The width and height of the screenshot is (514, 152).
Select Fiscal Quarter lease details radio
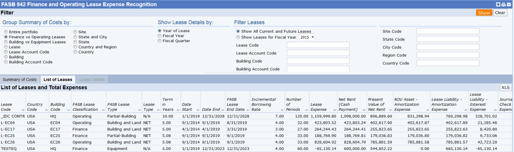(160, 41)
